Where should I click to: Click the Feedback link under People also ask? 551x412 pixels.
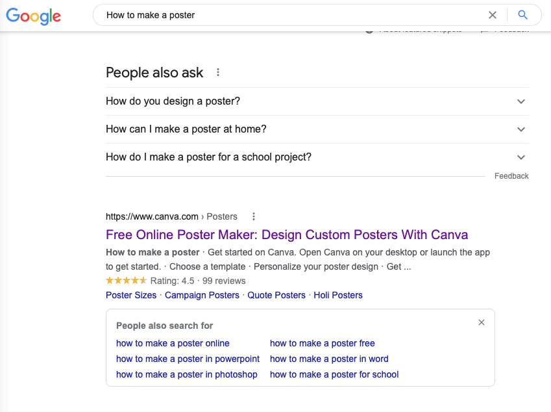[x=511, y=175]
